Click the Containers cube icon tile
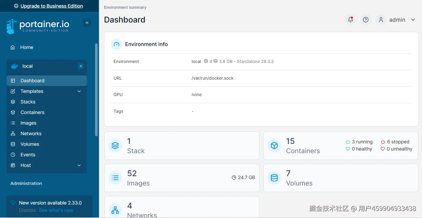 point(274,146)
